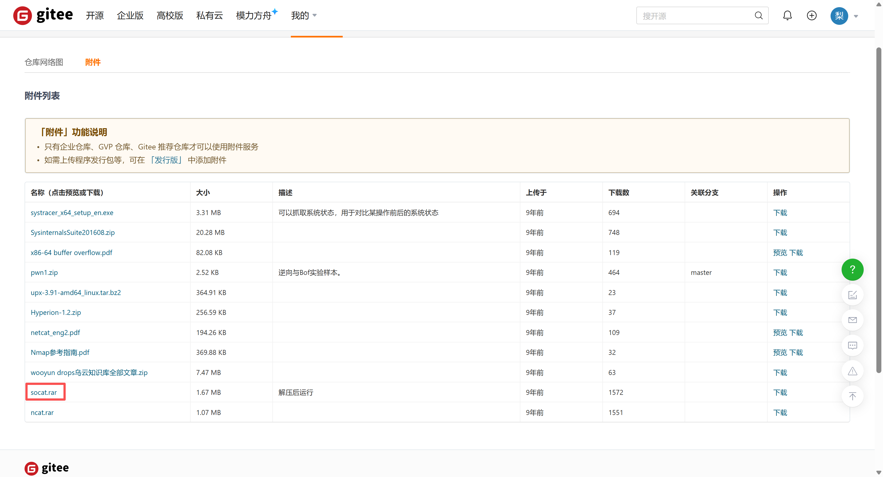The height and width of the screenshot is (477, 883).
Task: Click the search magnifier icon
Action: pyautogui.click(x=759, y=15)
